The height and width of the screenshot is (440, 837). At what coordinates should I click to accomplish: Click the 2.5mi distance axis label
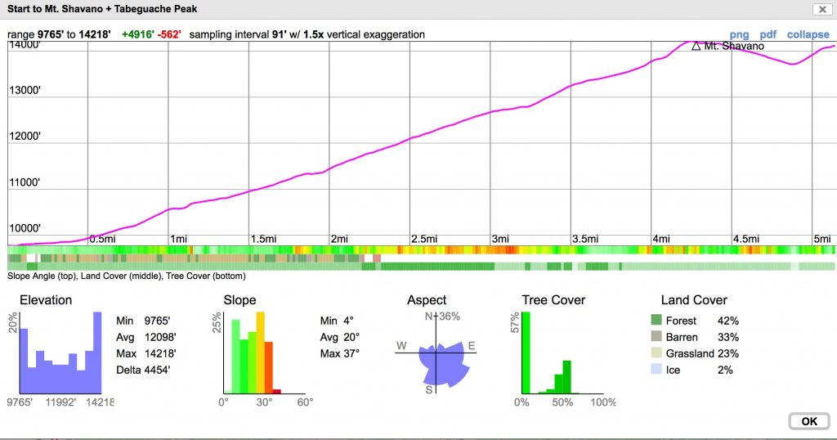423,239
